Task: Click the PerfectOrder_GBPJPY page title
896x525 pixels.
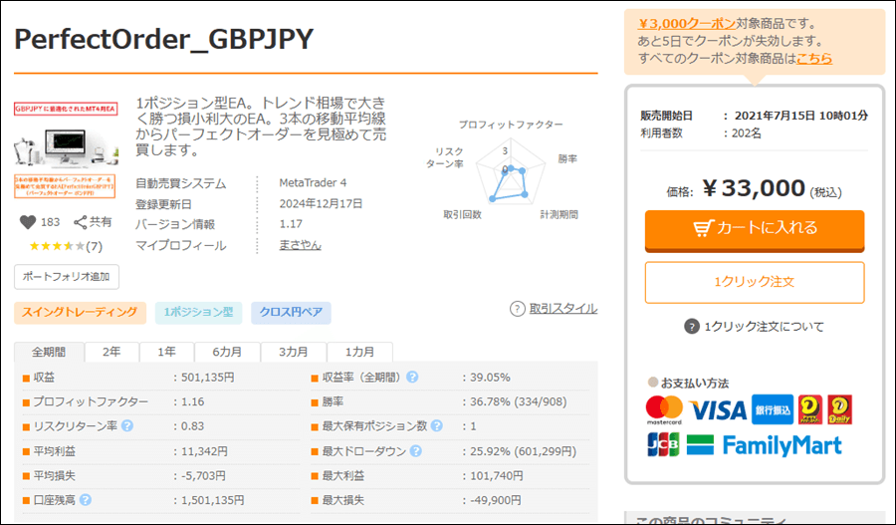Action: tap(164, 40)
